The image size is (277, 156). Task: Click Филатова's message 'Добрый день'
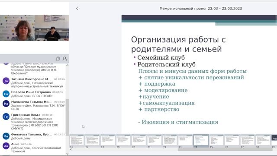(x=21, y=138)
